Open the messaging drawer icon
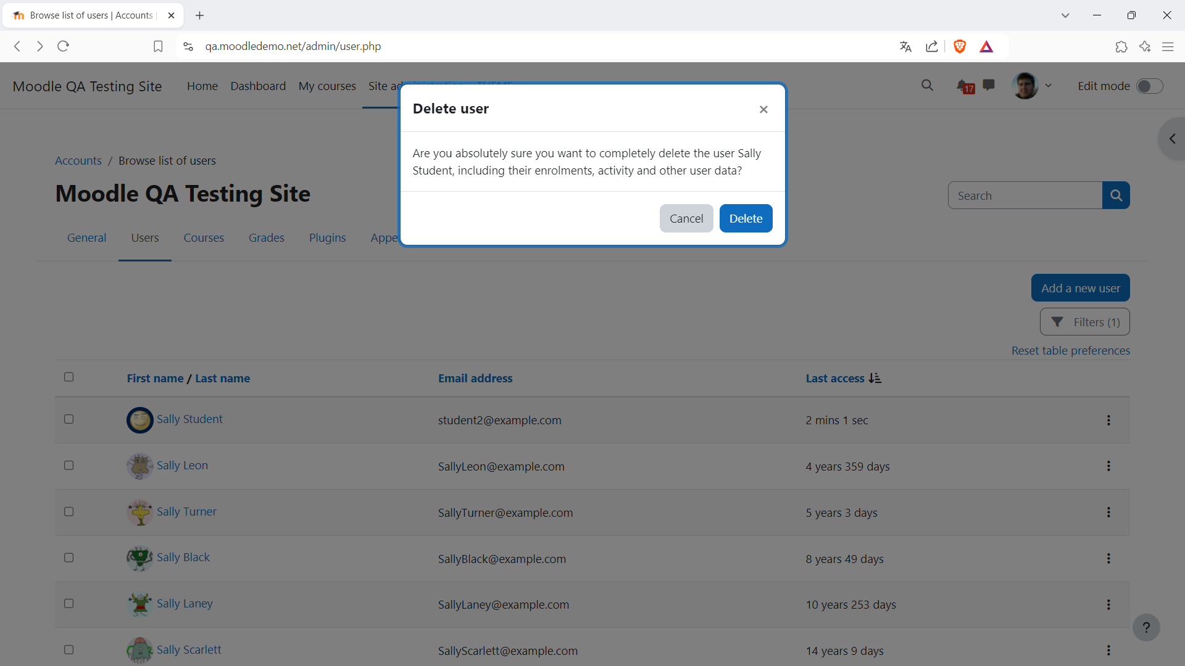Screen dimensions: 1185x666 (x=989, y=85)
